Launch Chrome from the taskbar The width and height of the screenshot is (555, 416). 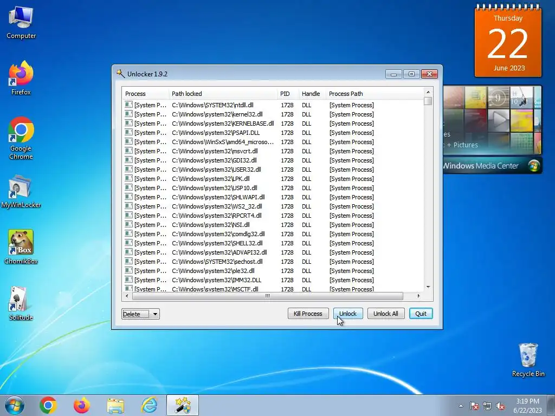point(48,405)
